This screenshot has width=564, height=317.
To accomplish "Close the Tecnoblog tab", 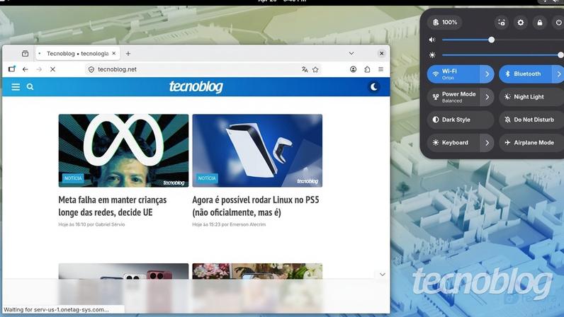I will 114,53.
